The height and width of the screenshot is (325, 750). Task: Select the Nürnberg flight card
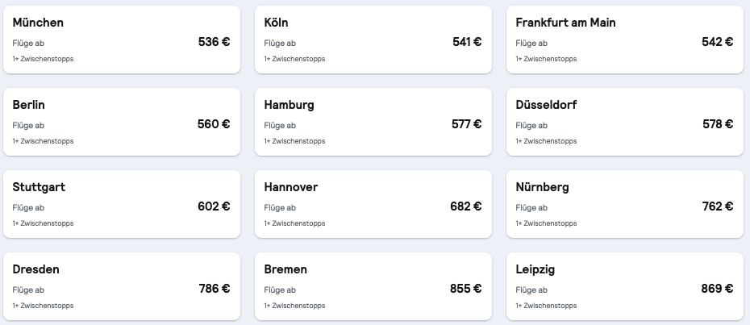(x=624, y=205)
